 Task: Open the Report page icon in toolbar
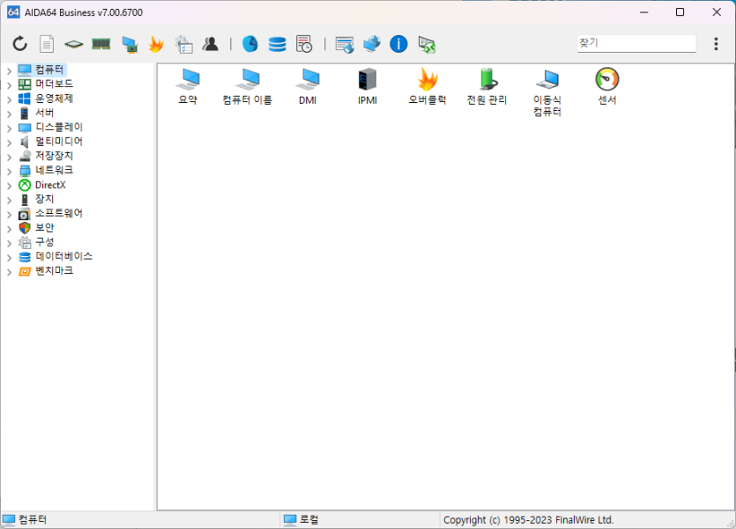47,44
